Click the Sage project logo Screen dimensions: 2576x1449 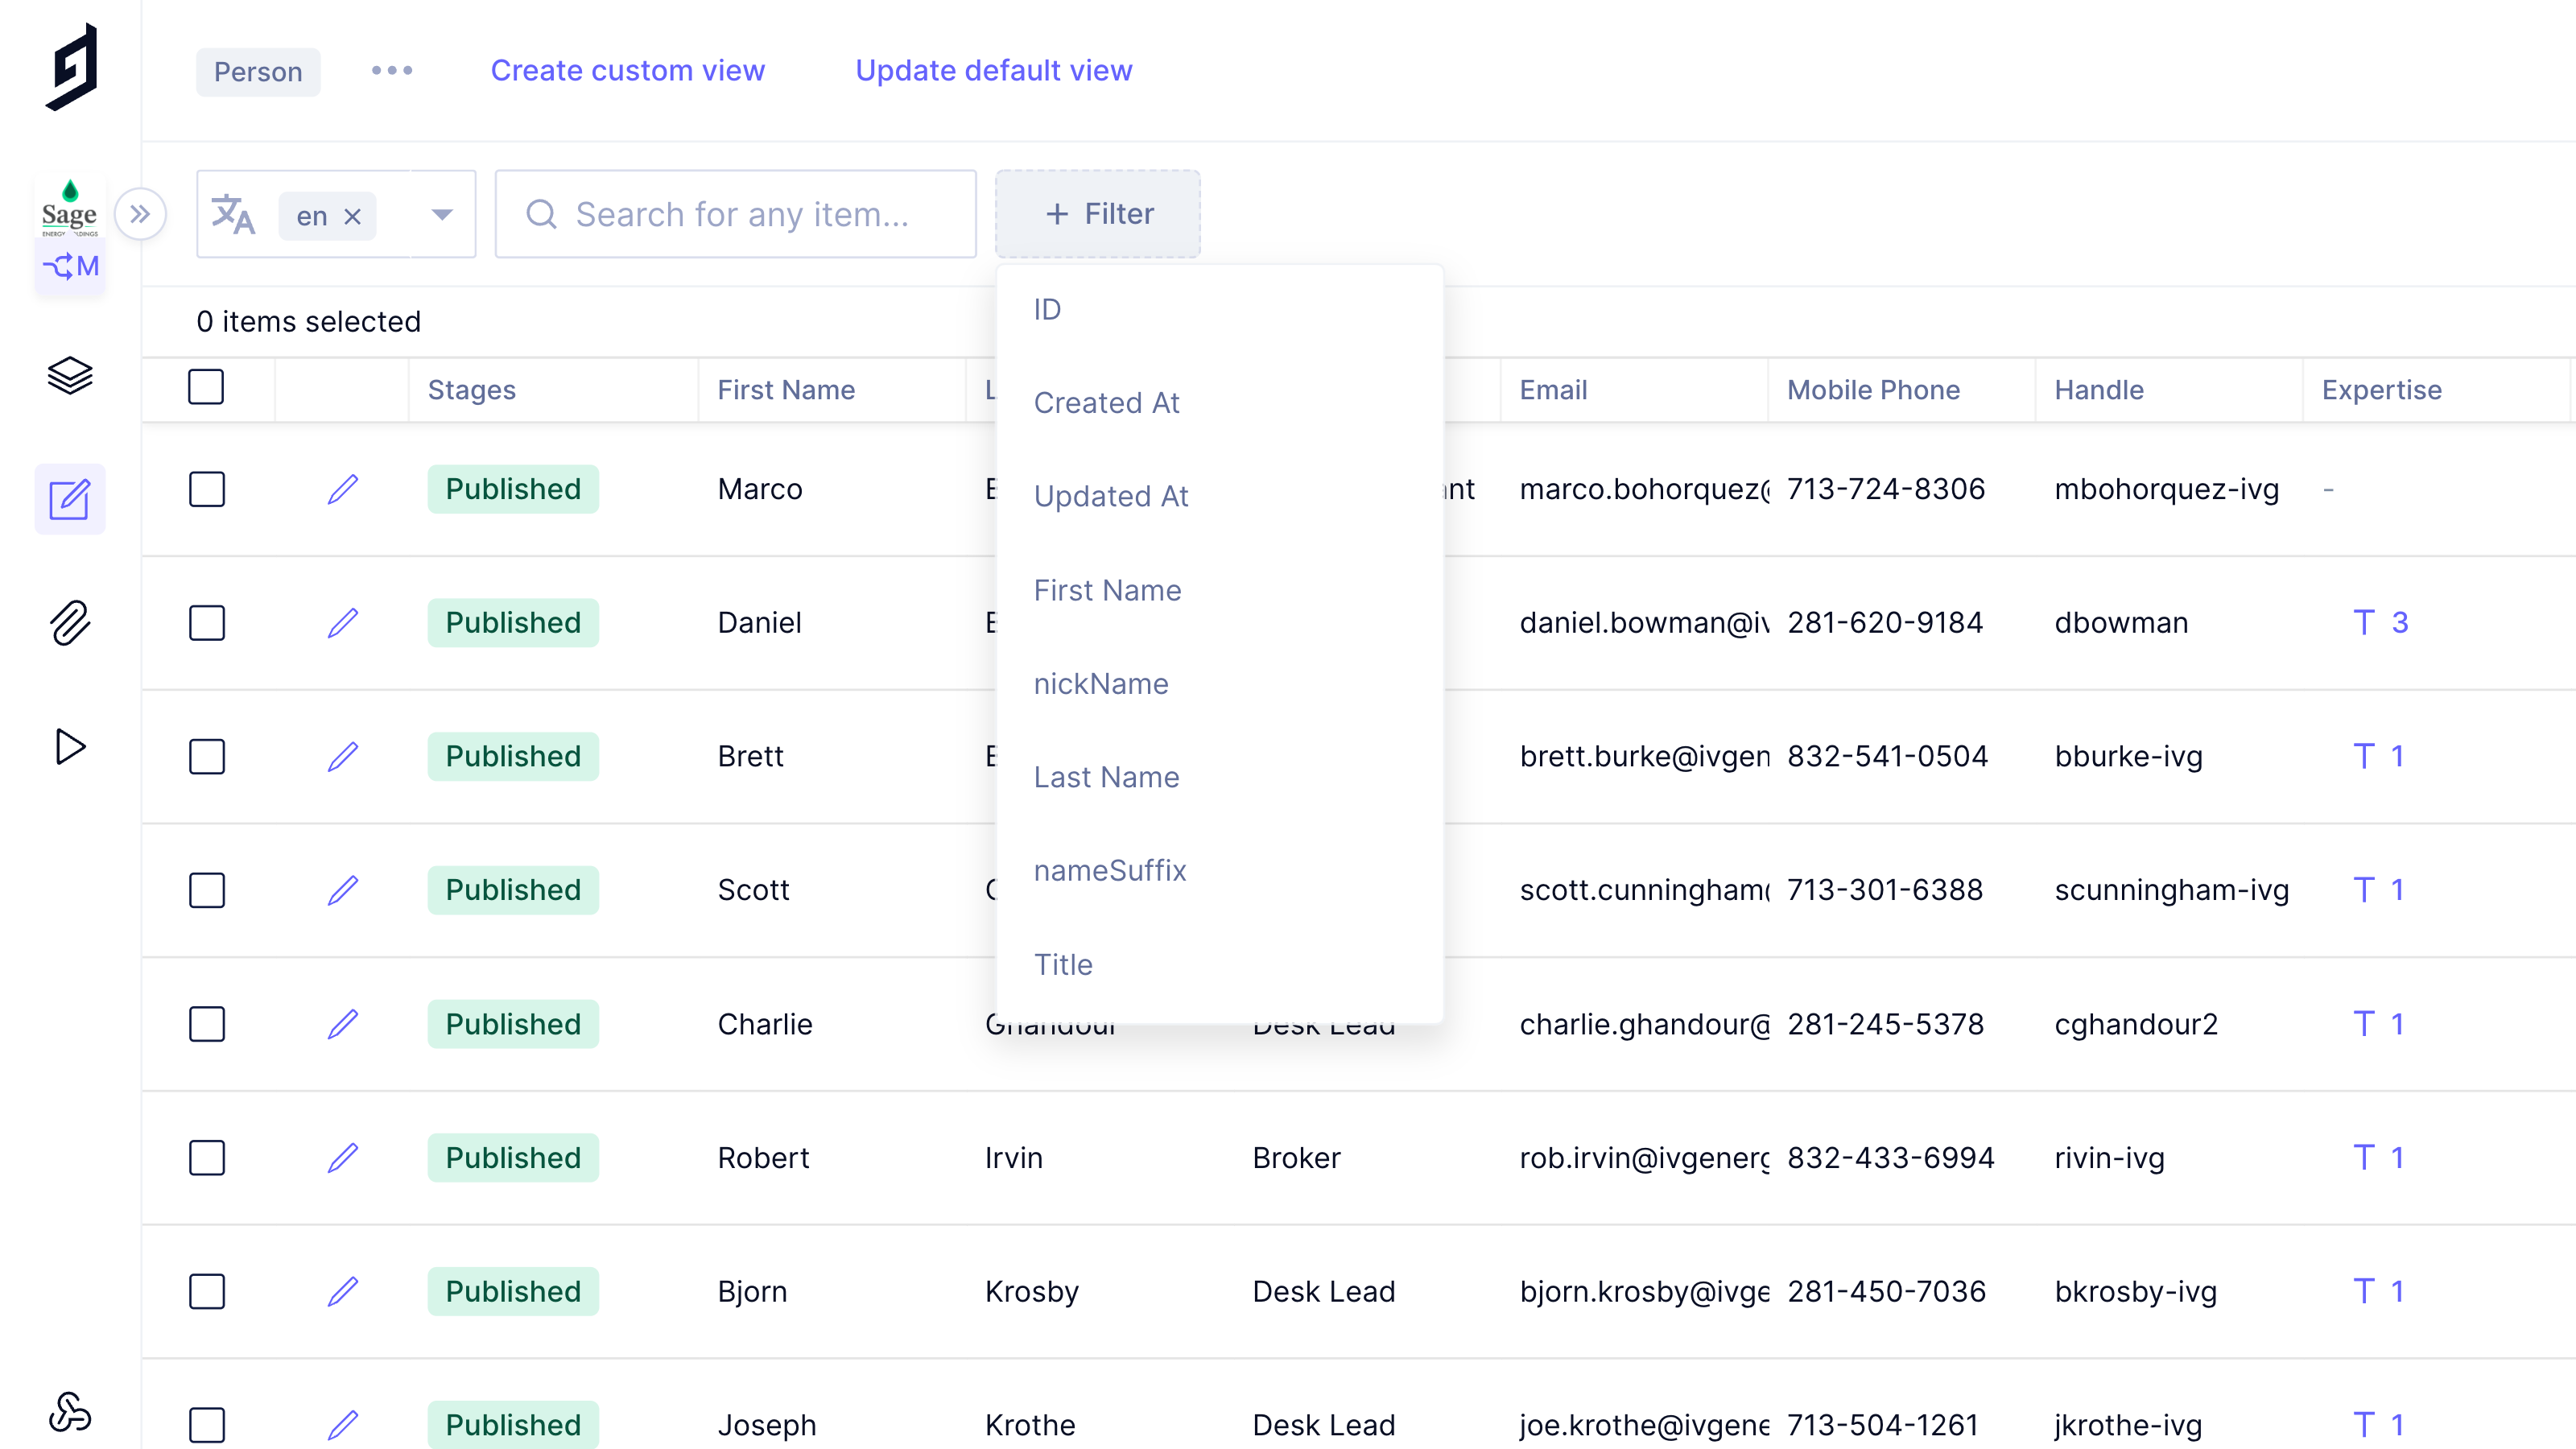(70, 207)
